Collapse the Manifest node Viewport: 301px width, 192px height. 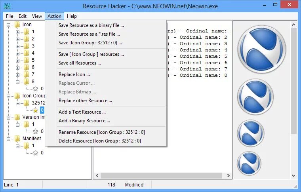pyautogui.click(x=8, y=139)
